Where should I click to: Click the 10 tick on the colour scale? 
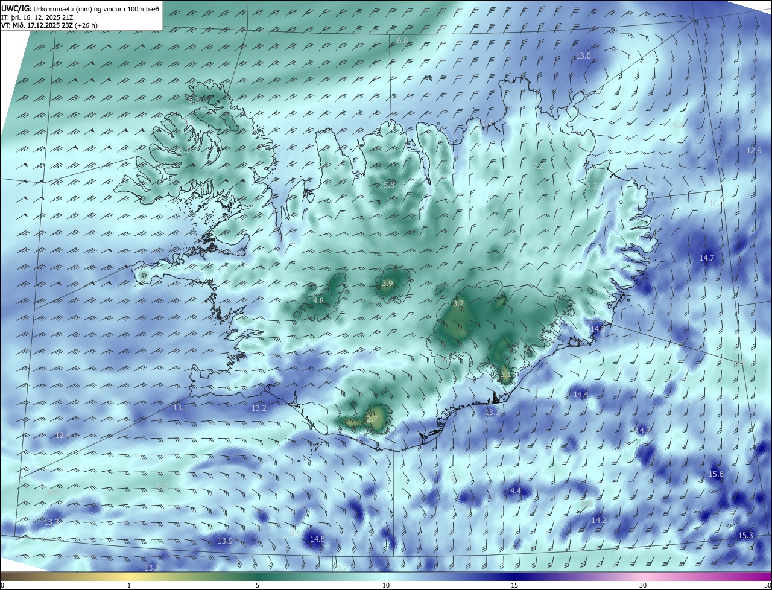[386, 585]
